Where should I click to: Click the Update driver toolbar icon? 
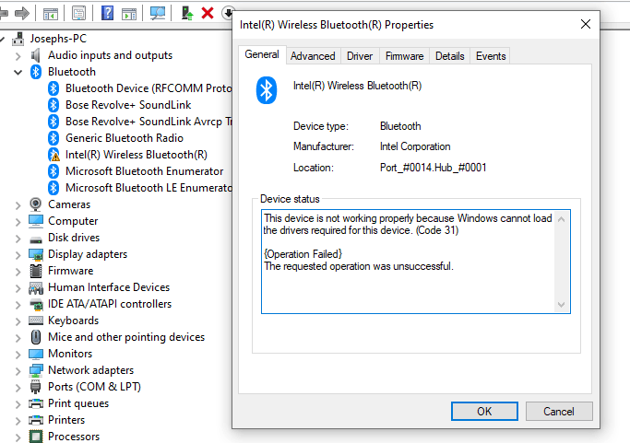click(x=187, y=13)
